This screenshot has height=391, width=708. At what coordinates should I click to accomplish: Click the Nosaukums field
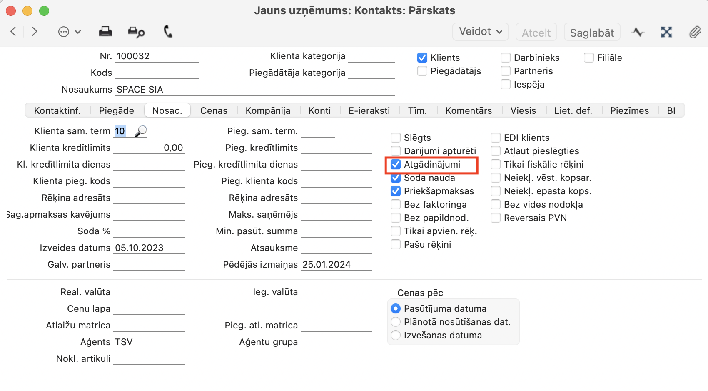254,90
